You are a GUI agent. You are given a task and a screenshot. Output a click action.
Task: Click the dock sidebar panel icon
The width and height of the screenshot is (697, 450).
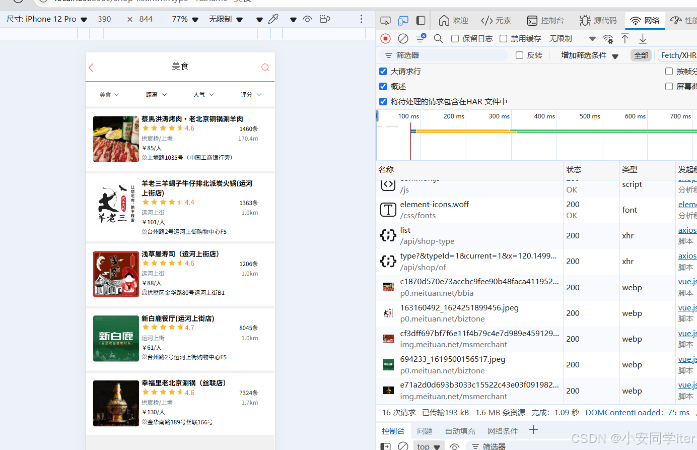pos(421,21)
